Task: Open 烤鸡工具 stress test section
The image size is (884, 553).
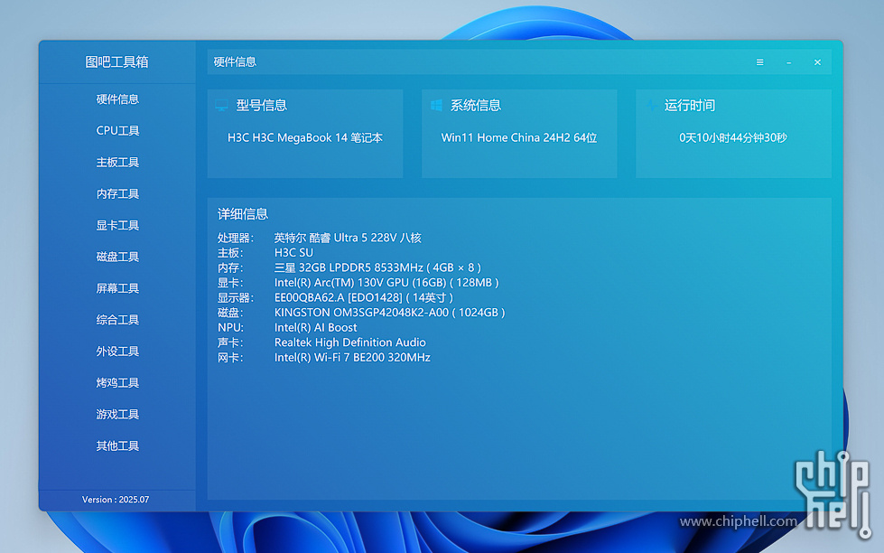Action: [117, 383]
